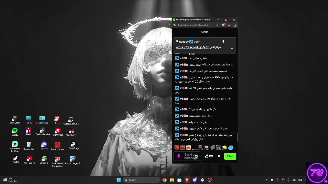Send message with green Chat button
The width and height of the screenshot is (328, 184).
coord(230,156)
